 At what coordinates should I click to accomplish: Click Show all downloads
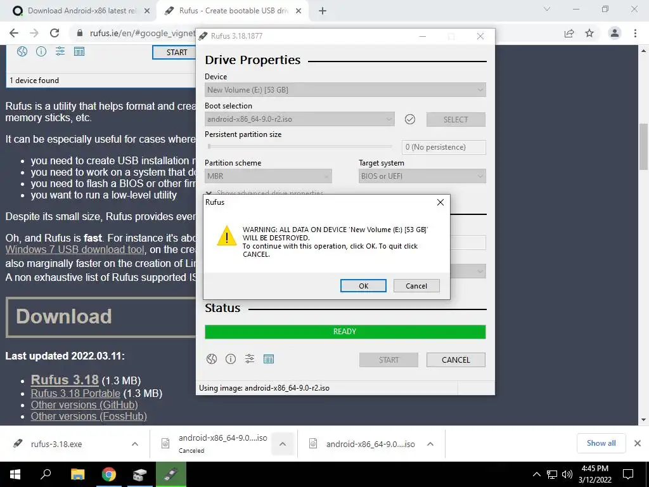601,443
